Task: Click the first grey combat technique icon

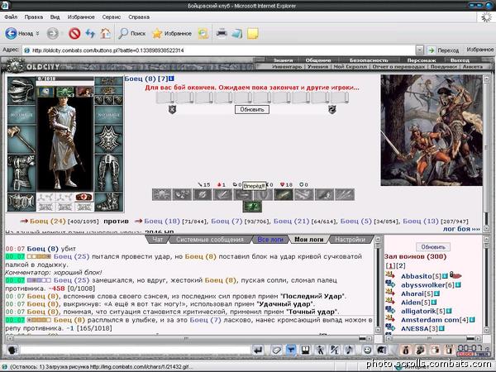Action: click(162, 194)
